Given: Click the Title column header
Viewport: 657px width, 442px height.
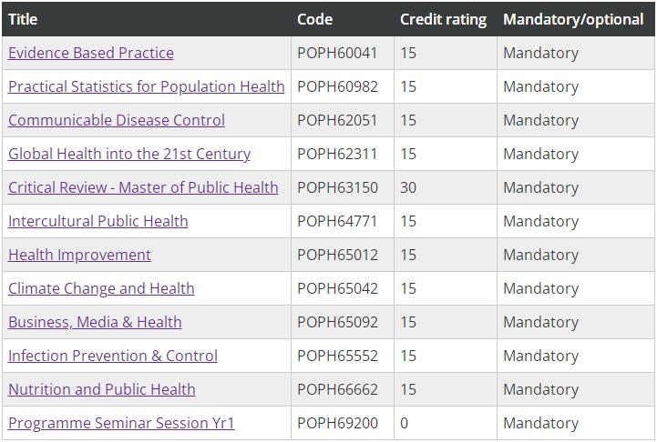Looking at the screenshot, I should pos(23,19).
